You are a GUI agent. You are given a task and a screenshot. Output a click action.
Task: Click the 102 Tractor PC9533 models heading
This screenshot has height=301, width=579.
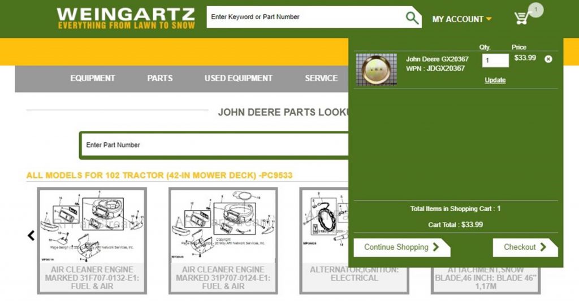click(x=159, y=175)
